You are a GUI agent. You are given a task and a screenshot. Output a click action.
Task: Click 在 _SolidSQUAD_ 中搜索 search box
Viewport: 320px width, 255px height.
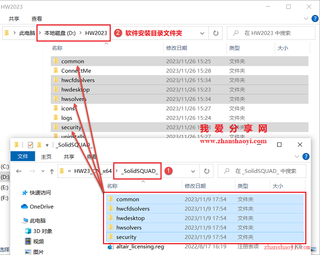(262, 171)
